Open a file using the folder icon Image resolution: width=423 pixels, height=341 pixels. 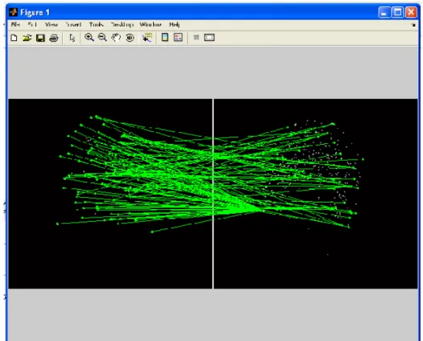[x=27, y=38]
